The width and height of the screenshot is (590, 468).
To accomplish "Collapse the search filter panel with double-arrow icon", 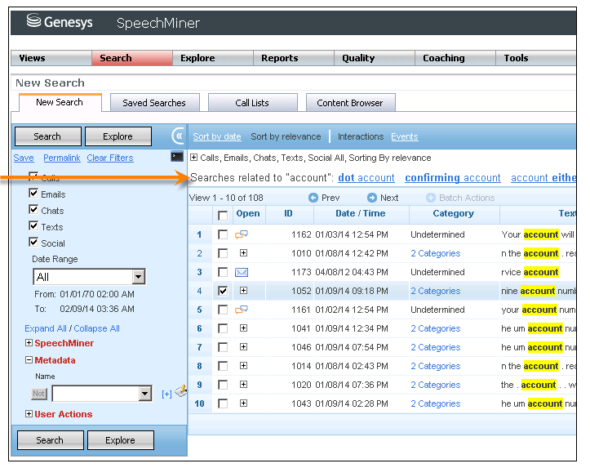I will click(x=178, y=136).
